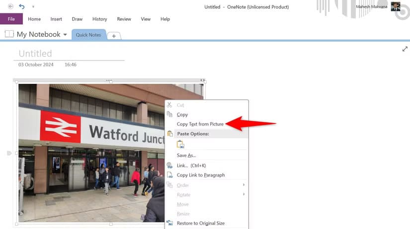Select the Quick Notes section tab
Image resolution: width=410 pixels, height=229 pixels.
(88, 35)
